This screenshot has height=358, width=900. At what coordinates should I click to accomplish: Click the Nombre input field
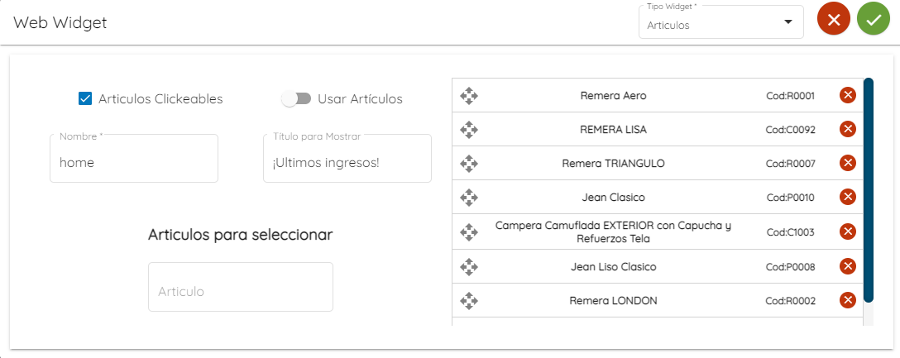(134, 159)
